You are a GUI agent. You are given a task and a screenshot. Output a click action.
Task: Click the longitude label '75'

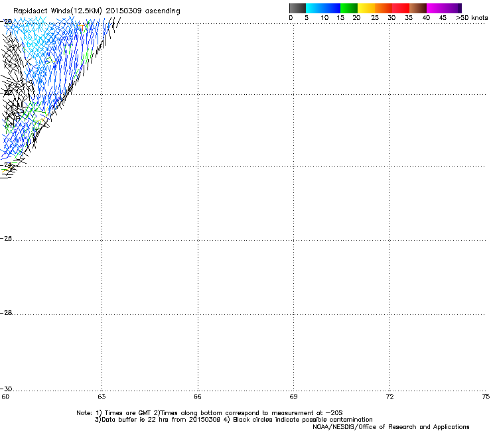pos(486,397)
